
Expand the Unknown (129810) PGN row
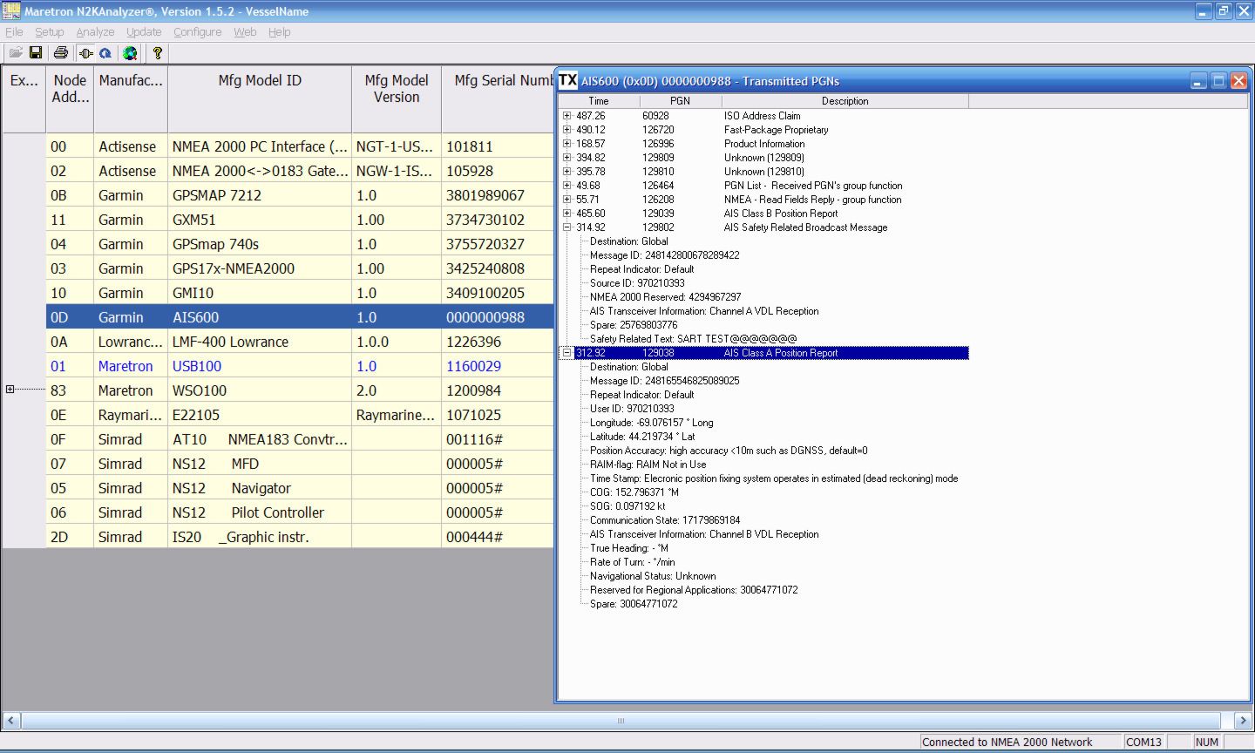pos(567,172)
